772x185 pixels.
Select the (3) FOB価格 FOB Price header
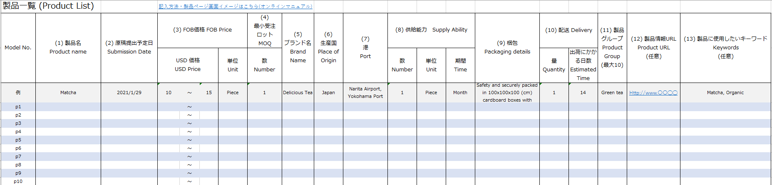point(202,30)
